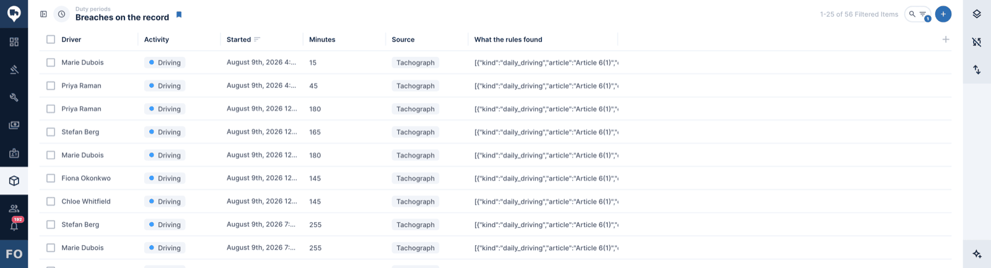Screen dimensions: 991x268
Task: Open the wrench tools sidebar icon
Action: pos(14,97)
